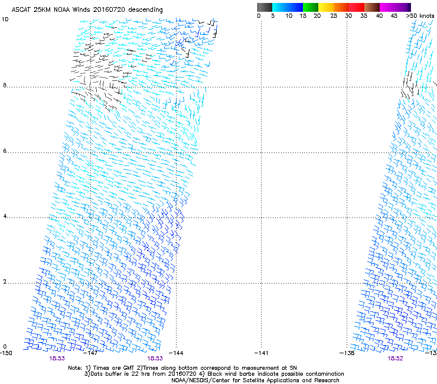Click the 'NOAA/NESDIS/Center for Satellite Applications and Research' credit
Screen dimensions: 437x384
pos(255,380)
